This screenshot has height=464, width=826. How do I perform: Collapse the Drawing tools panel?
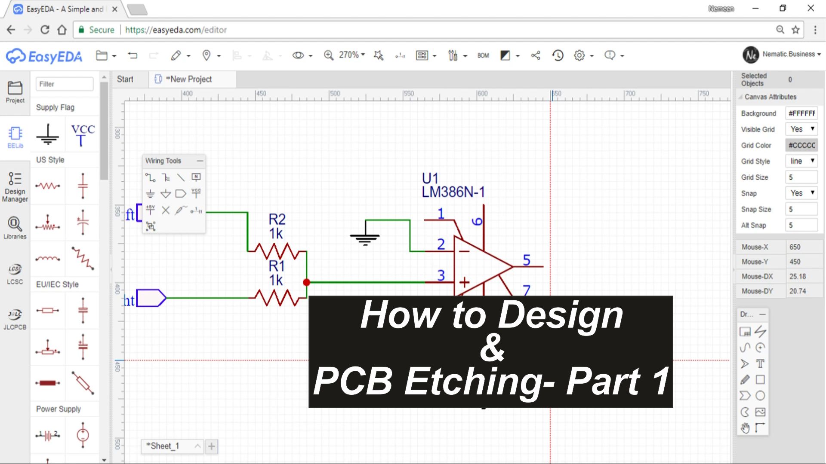[762, 314]
